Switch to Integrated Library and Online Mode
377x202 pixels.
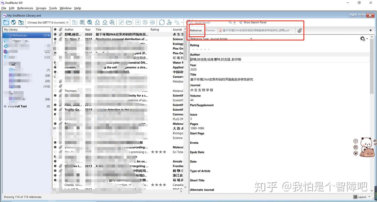coord(21,22)
